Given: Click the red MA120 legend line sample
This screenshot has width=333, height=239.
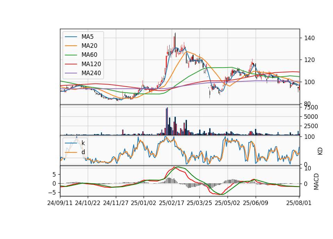Looking at the screenshot, I should [71, 64].
